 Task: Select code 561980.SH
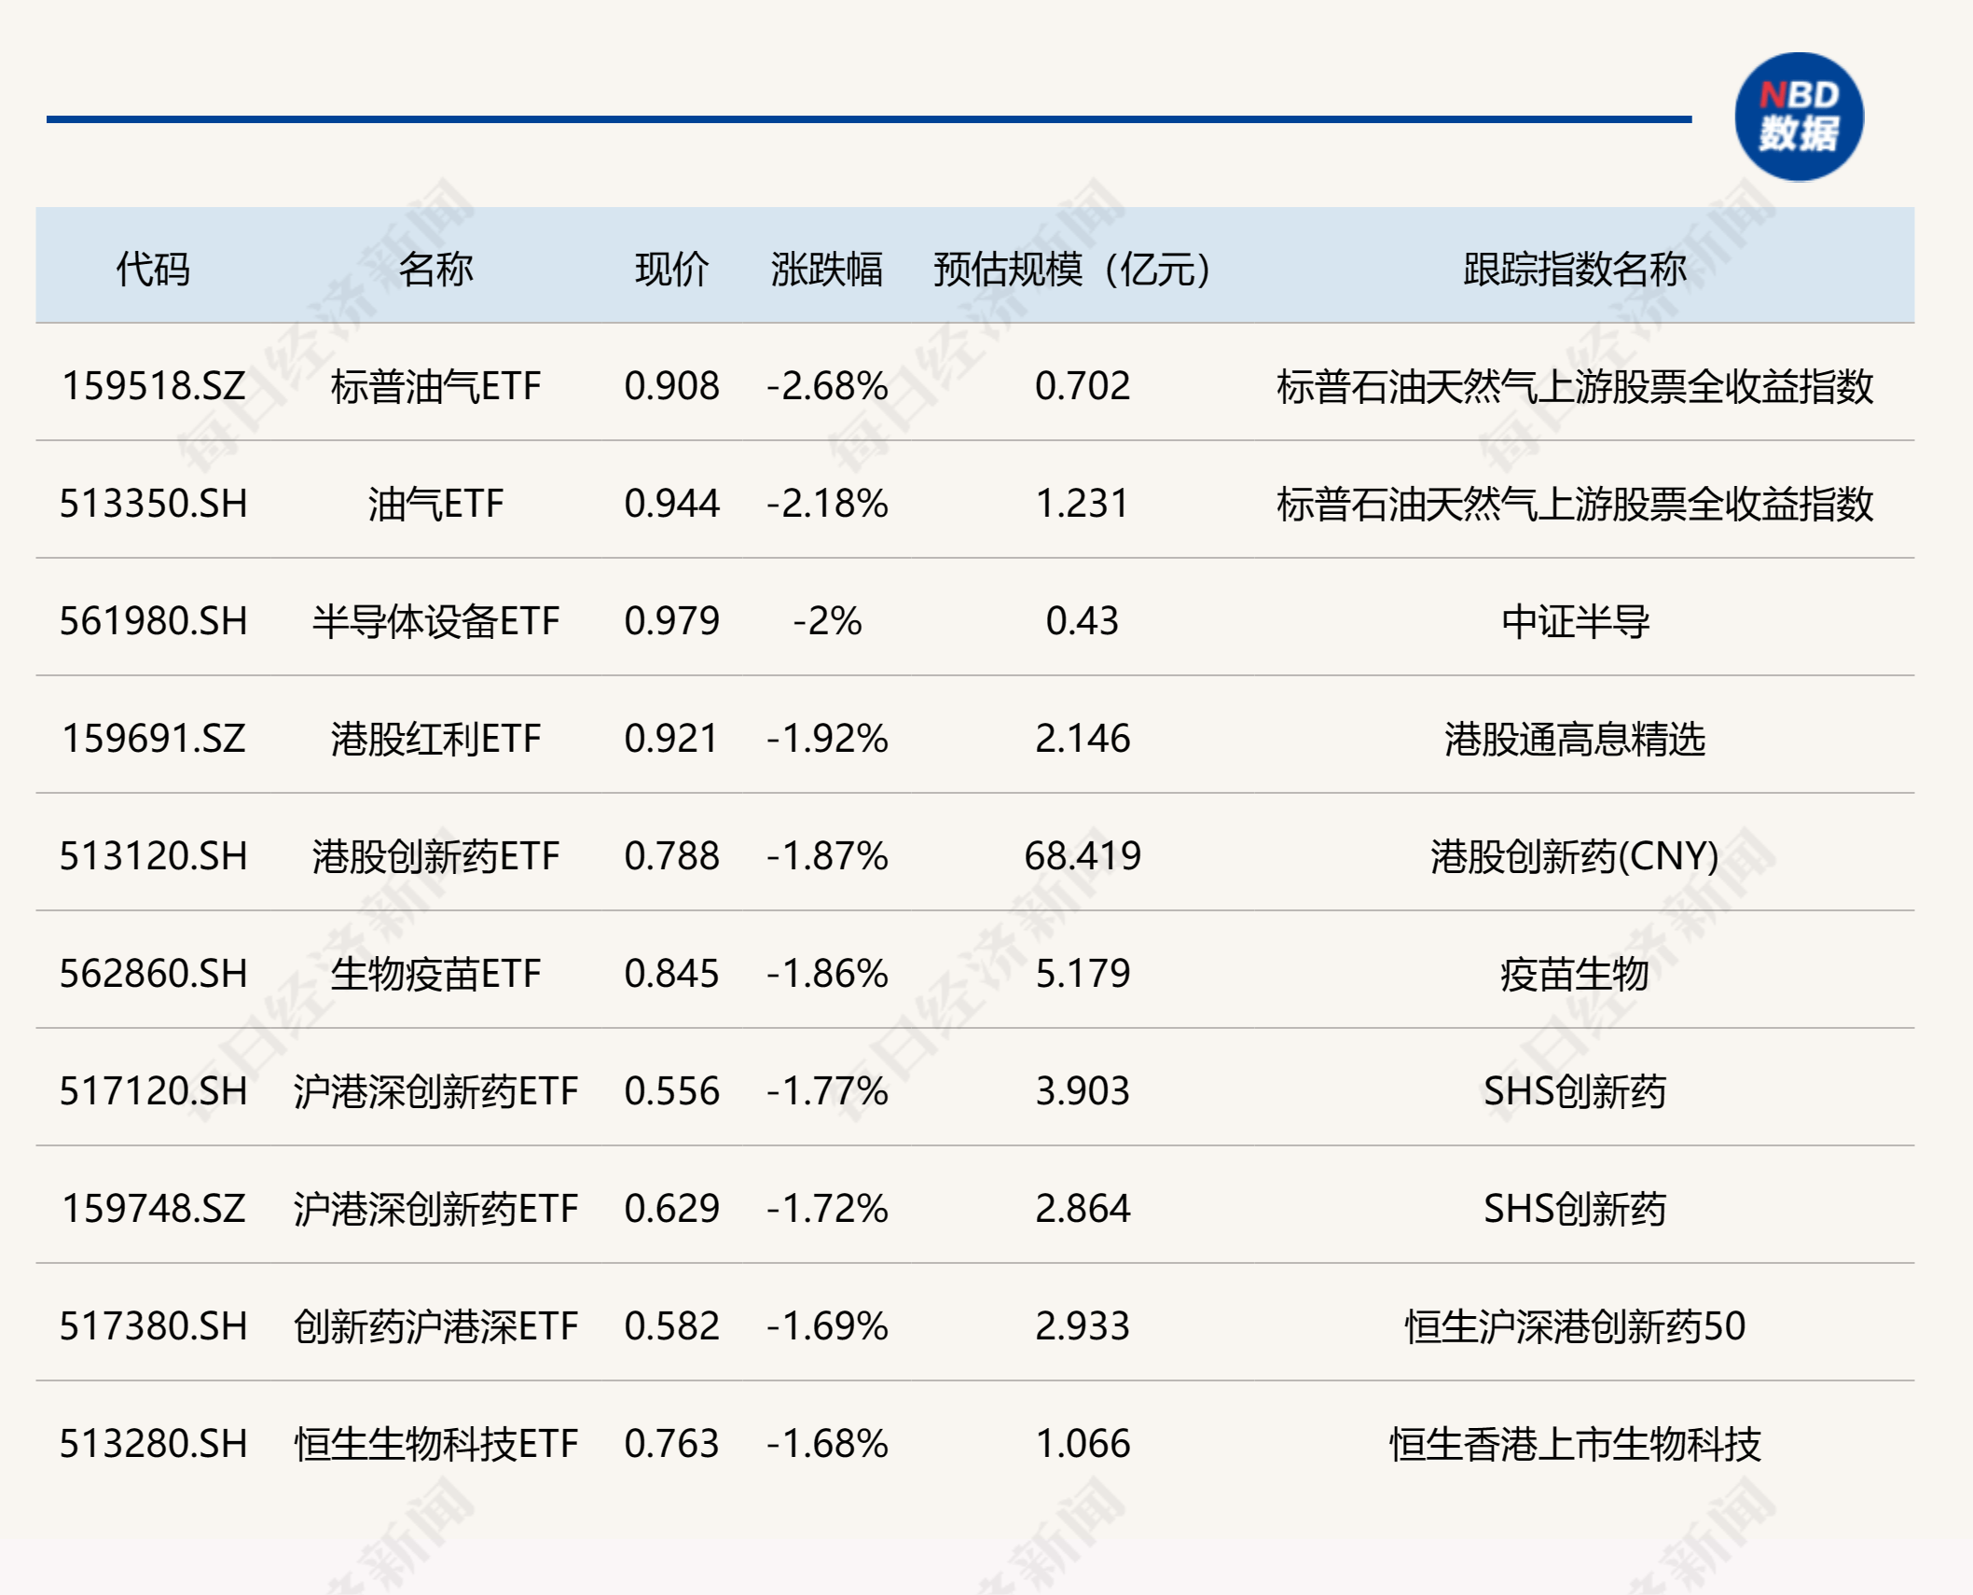pyautogui.click(x=153, y=621)
